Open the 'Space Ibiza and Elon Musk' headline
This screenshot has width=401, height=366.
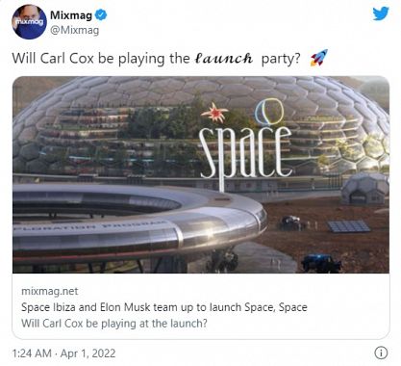click(164, 307)
